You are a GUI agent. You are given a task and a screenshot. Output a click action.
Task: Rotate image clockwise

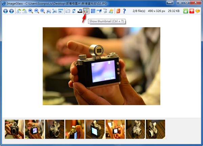tap(25, 11)
